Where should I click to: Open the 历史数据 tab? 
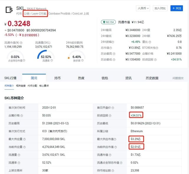(152, 78)
